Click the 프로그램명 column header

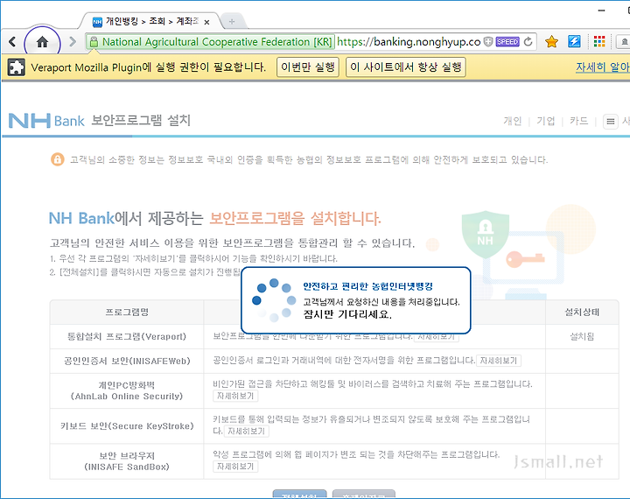pos(127,312)
